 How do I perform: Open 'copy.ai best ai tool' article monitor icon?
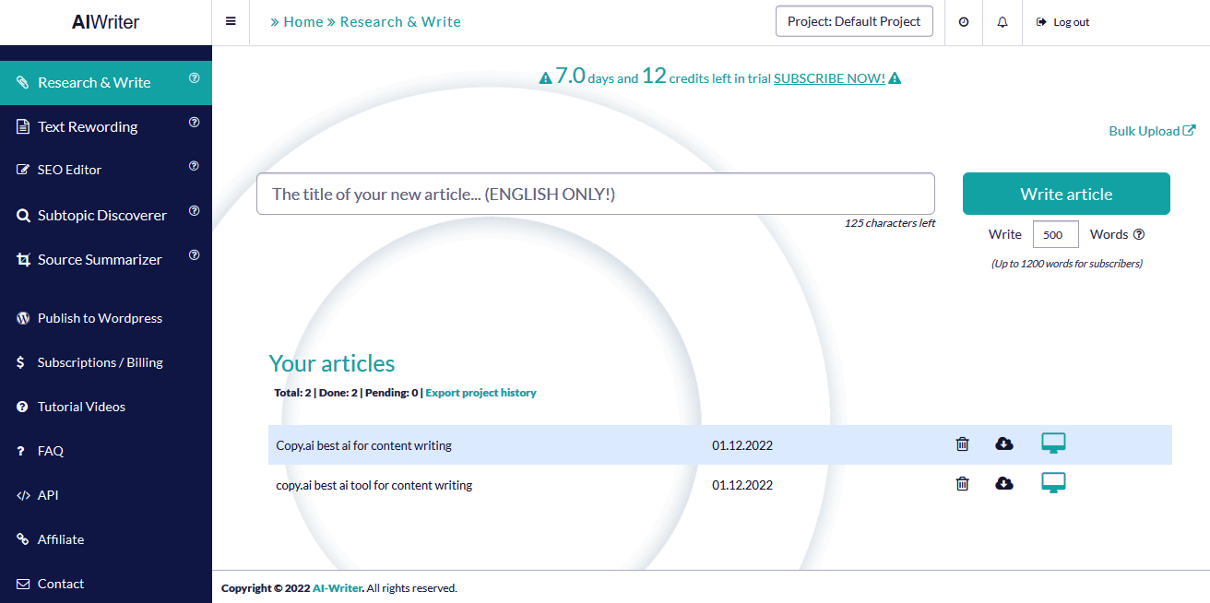(x=1053, y=483)
